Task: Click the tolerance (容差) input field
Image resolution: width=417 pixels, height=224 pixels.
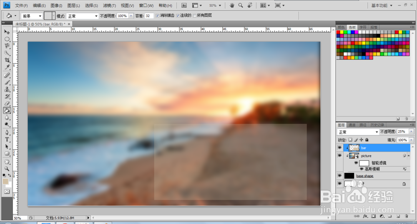Action: [x=149, y=16]
